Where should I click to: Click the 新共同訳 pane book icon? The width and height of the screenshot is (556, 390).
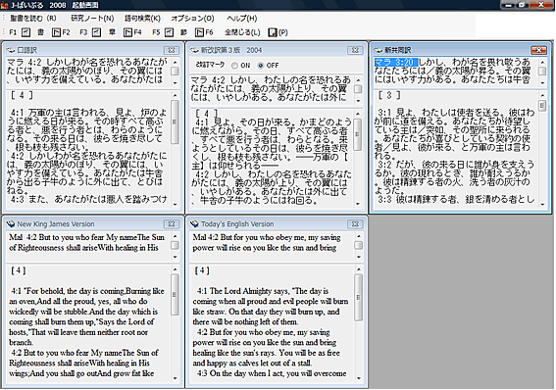point(378,50)
